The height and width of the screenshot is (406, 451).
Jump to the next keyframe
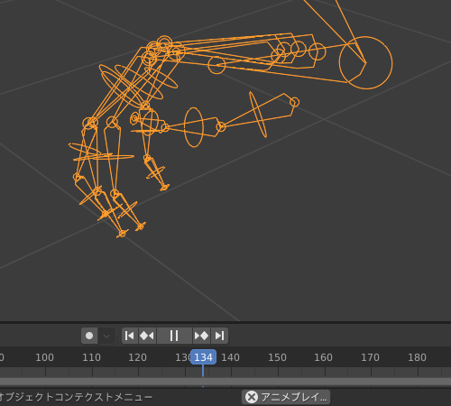tap(201, 336)
